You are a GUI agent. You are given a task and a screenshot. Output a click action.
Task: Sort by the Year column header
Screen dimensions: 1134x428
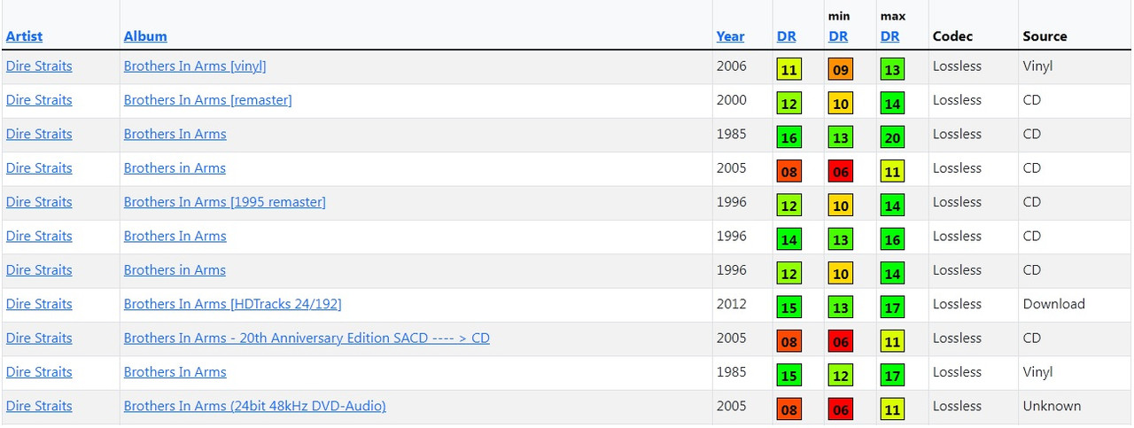click(730, 36)
